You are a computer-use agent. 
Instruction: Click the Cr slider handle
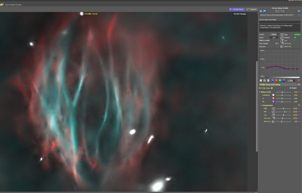(x=282, y=98)
